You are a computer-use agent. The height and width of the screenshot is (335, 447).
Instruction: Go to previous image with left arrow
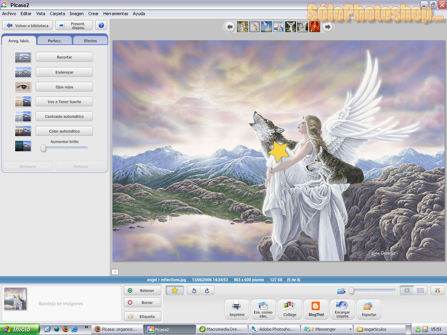click(230, 27)
